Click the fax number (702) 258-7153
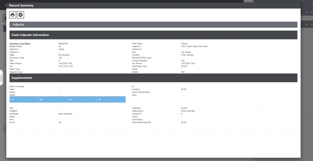 coord(65,66)
